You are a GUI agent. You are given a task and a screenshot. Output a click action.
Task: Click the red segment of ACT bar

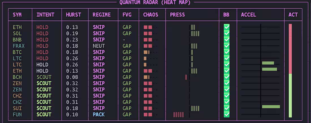[290, 49]
